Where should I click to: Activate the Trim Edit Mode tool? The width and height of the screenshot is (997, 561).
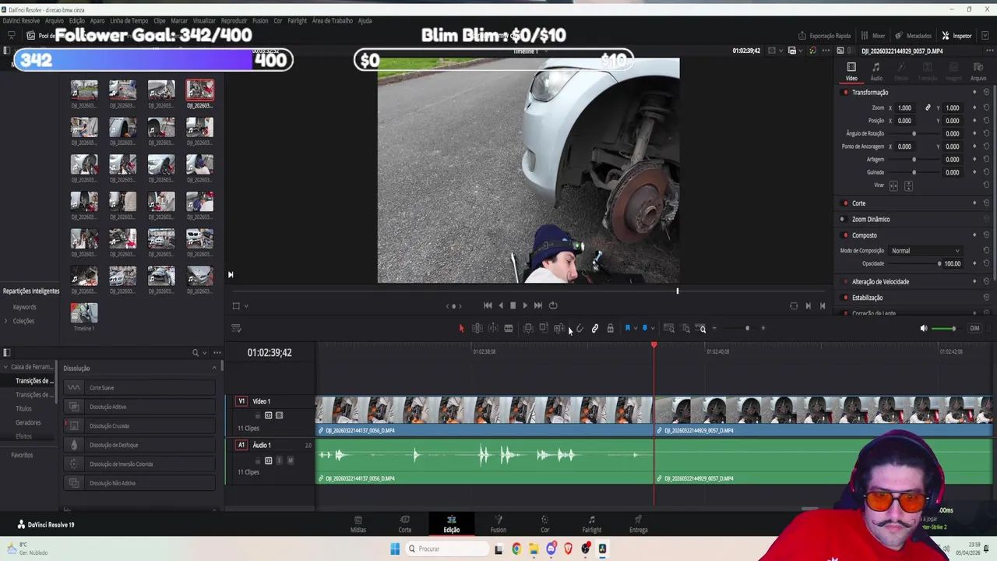point(477,328)
